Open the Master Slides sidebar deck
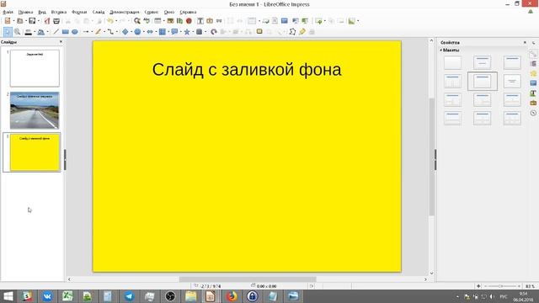Viewport: 539px width, 303px height. click(533, 83)
